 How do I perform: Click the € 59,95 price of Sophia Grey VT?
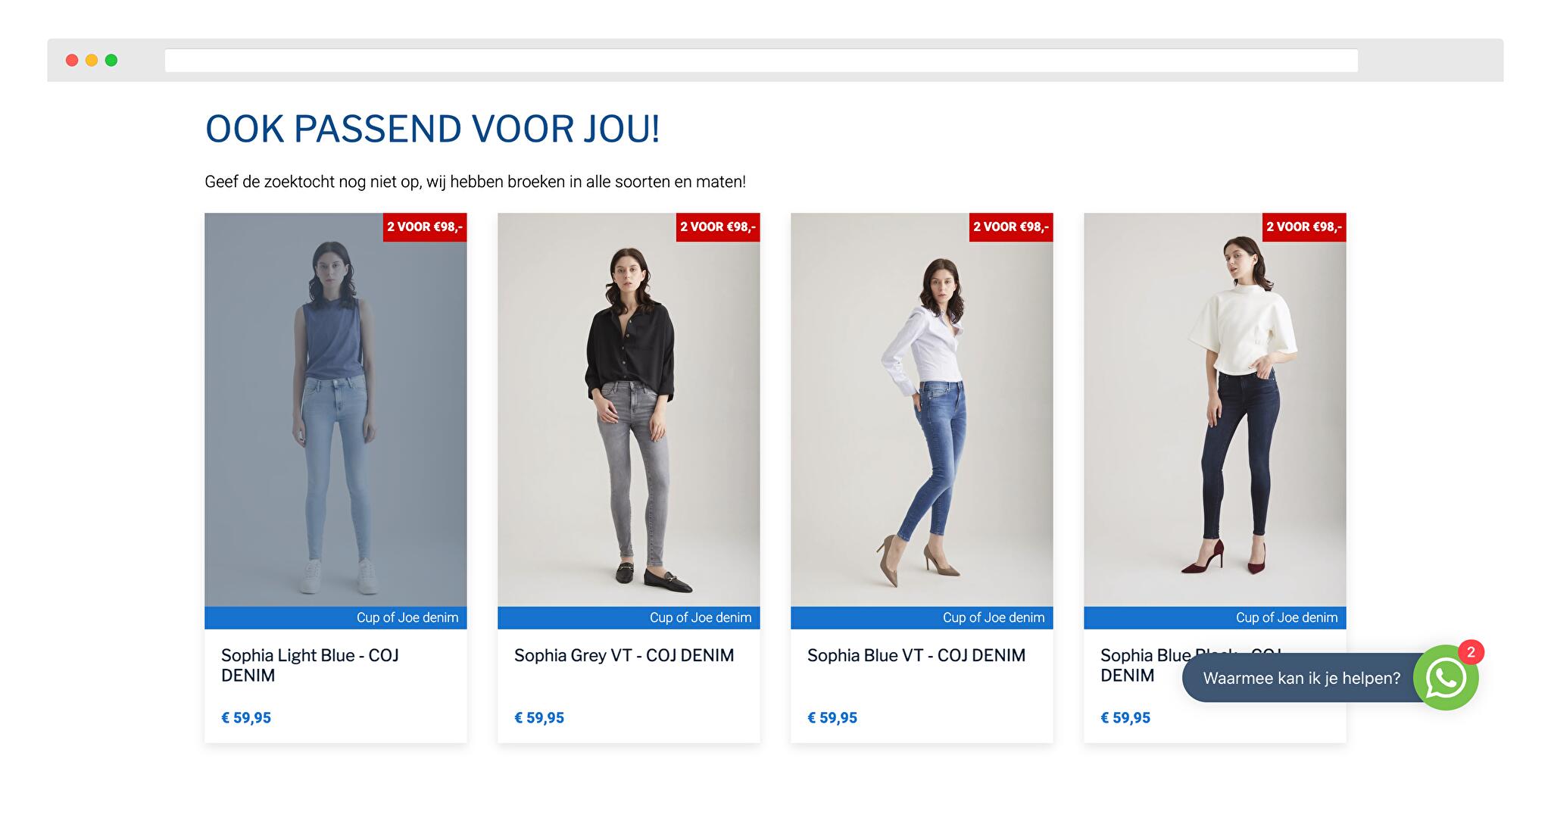(539, 718)
